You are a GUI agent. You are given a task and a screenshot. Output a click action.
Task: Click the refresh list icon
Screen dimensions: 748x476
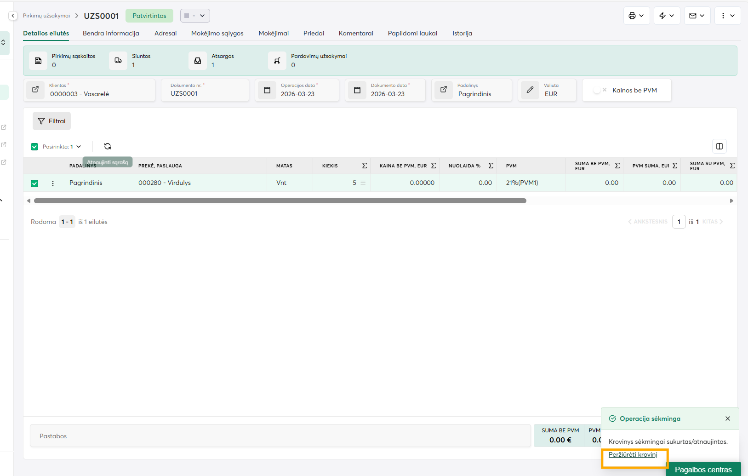108,146
